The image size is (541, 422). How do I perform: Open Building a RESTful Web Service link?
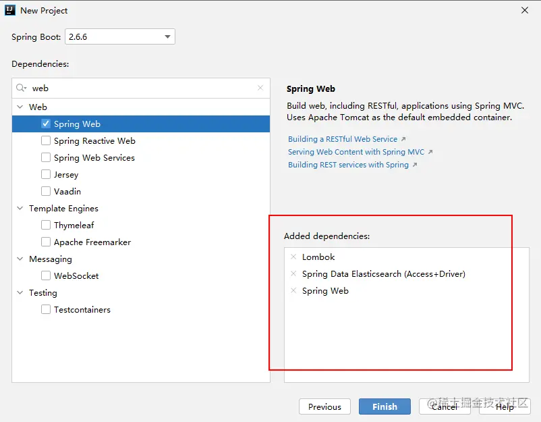pyautogui.click(x=343, y=139)
